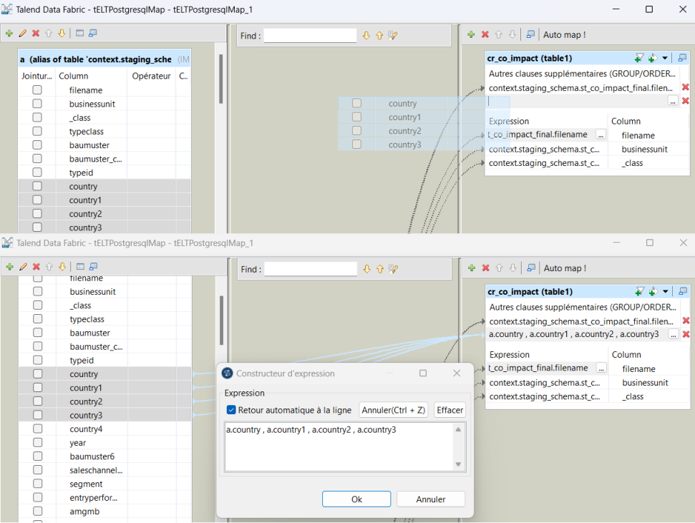695x523 pixels.
Task: Tick join checkbox for year in lower window
Action: 38,442
